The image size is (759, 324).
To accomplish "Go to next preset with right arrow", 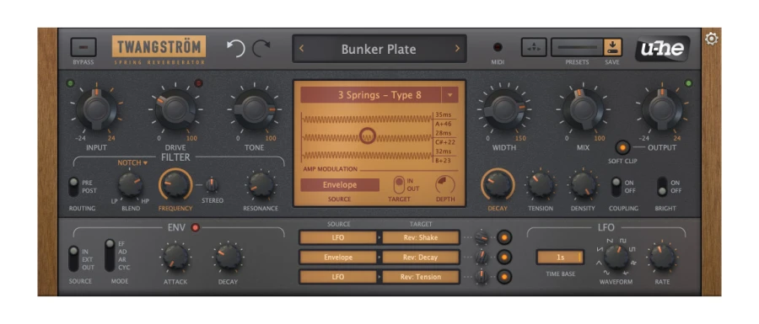I will click(457, 48).
